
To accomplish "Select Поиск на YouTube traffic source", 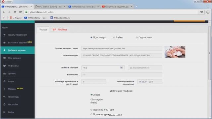I will click(x=91, y=110).
